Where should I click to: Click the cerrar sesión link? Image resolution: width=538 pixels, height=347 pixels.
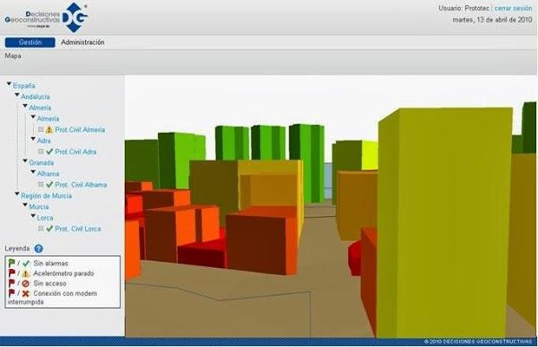point(513,8)
